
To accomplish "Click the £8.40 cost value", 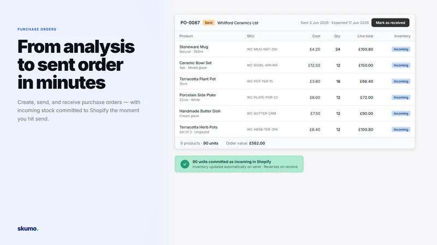I will pos(315,130).
